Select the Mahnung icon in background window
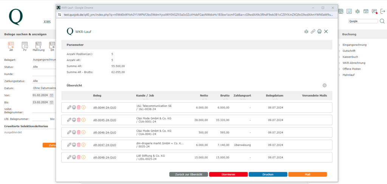The width and height of the screenshot is (387, 184). [x=39, y=46]
